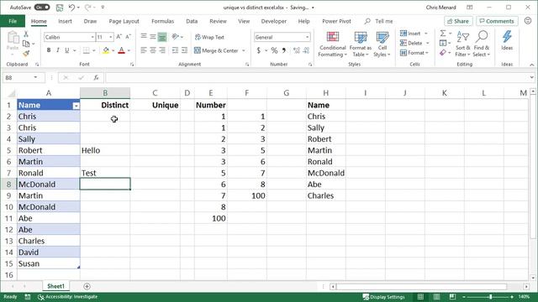The height and width of the screenshot is (302, 538).
Task: Select the Sheet1 tab
Action: (55, 286)
